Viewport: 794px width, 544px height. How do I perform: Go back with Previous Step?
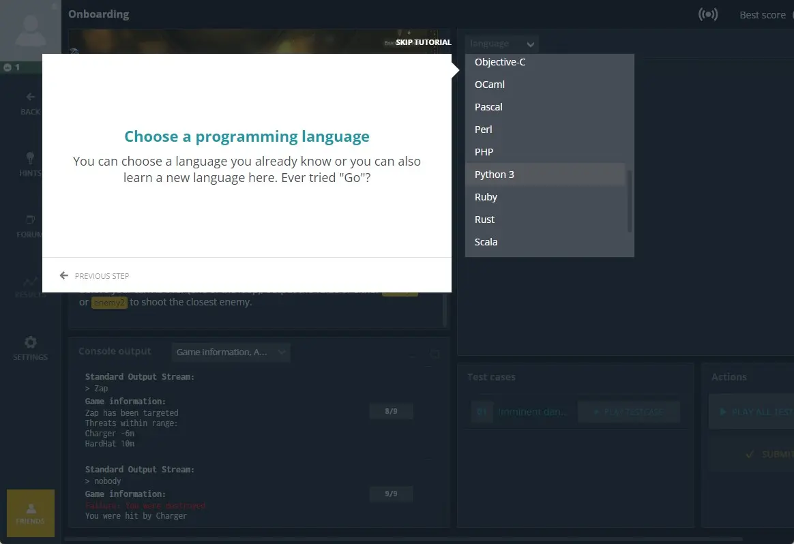(94, 276)
